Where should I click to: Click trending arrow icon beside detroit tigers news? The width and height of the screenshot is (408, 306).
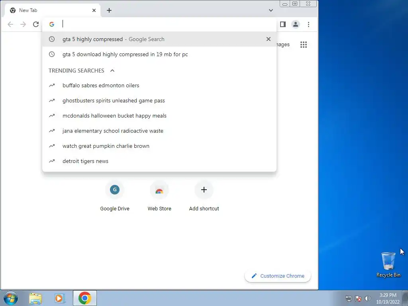pos(52,161)
